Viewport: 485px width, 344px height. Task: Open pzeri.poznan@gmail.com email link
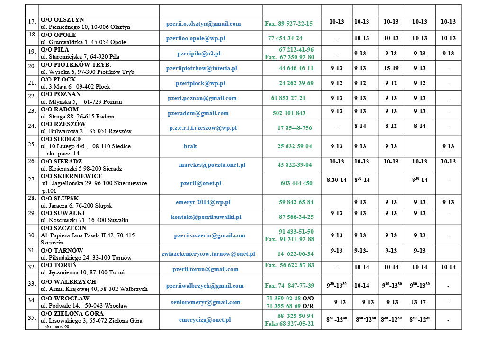202,99
